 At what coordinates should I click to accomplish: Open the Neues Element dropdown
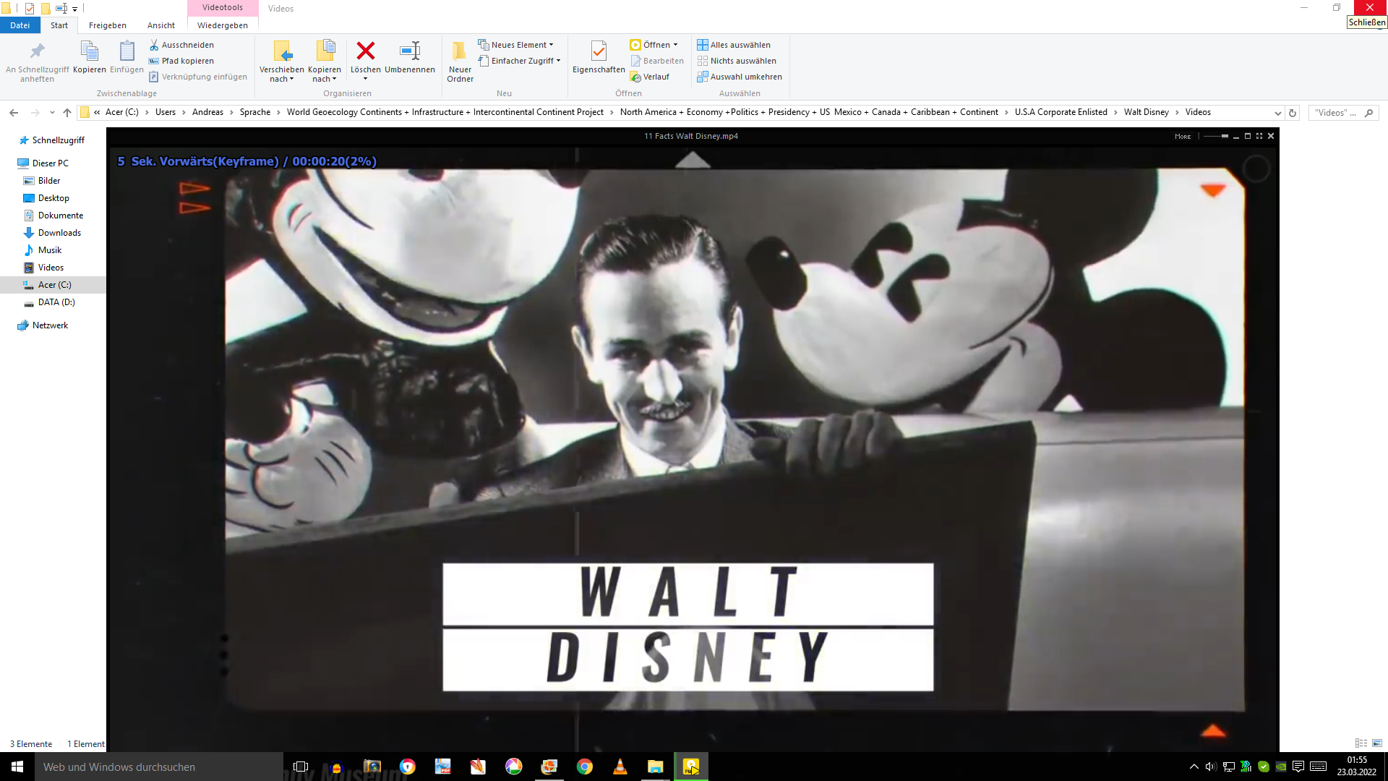tap(515, 45)
